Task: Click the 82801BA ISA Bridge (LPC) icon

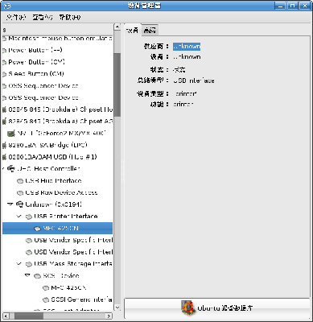Action: [4, 145]
